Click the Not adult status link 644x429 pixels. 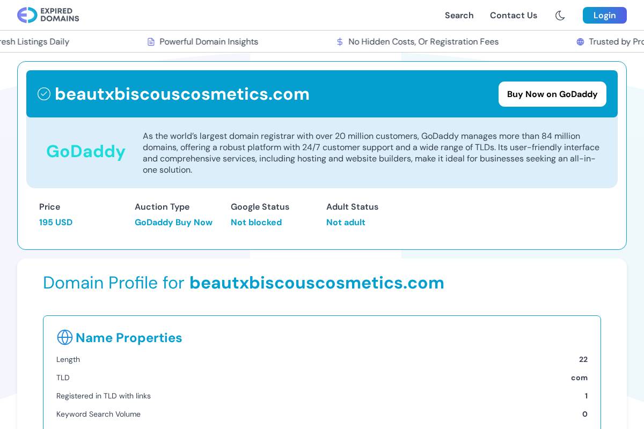(x=346, y=222)
